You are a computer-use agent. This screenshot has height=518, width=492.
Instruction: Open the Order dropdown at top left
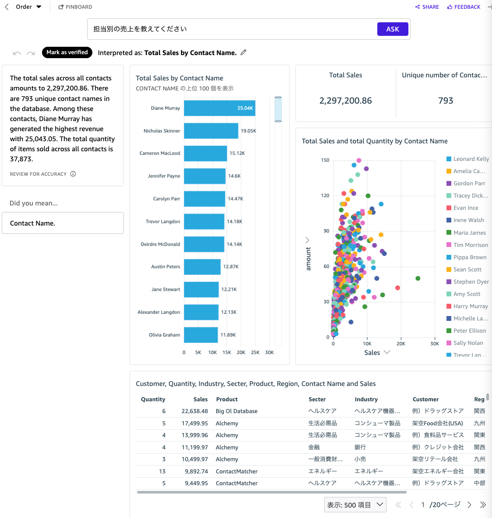(x=26, y=7)
